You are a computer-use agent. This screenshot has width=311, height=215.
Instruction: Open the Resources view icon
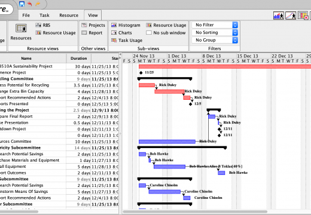pyautogui.click(x=21, y=28)
